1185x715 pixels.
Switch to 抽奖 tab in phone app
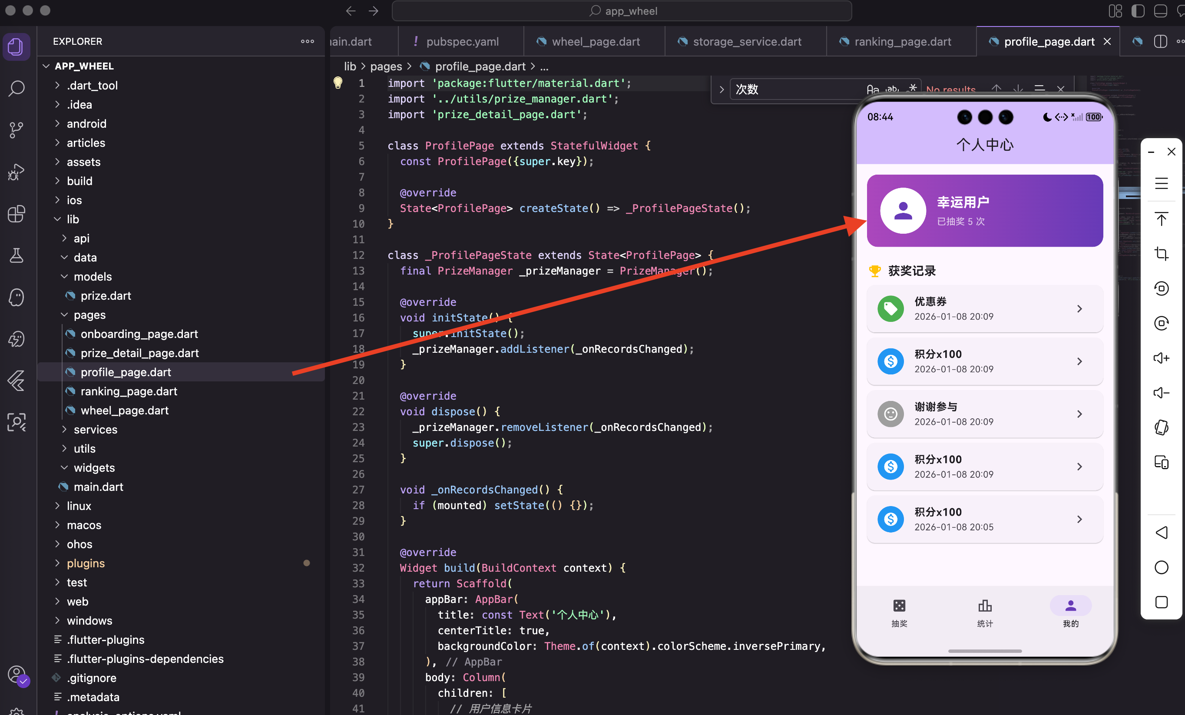899,613
